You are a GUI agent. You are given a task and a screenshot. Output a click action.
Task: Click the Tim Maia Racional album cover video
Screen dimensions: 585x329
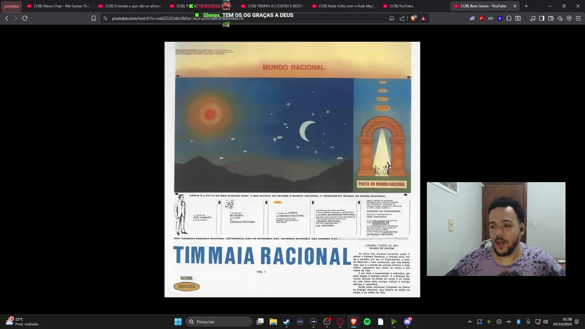(x=292, y=170)
